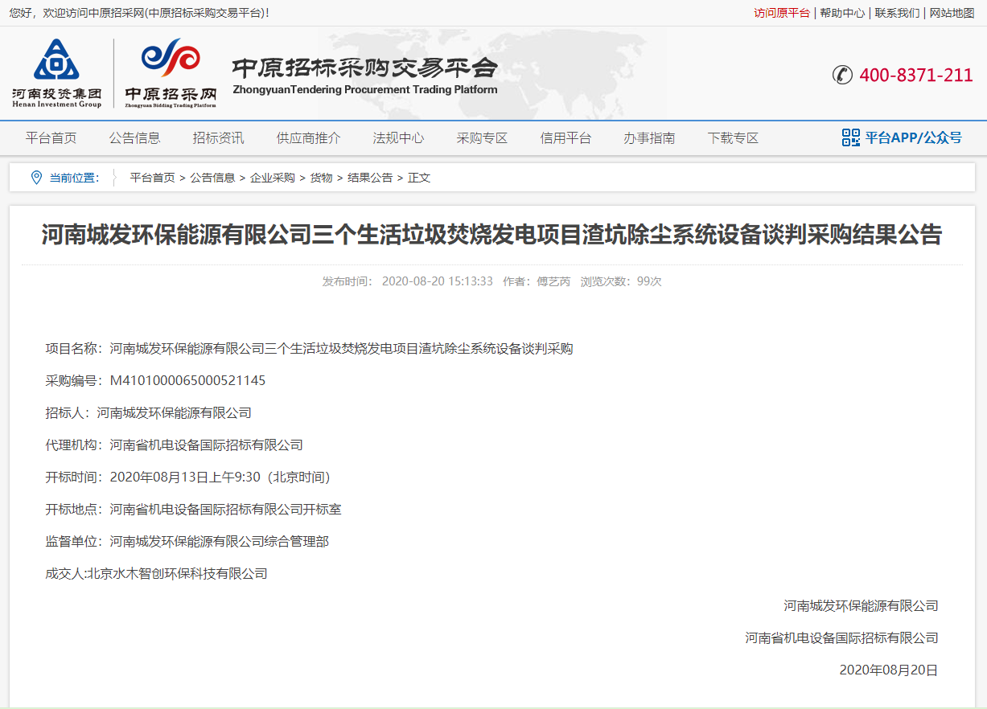Click the 代理机构 line in the article

point(175,445)
